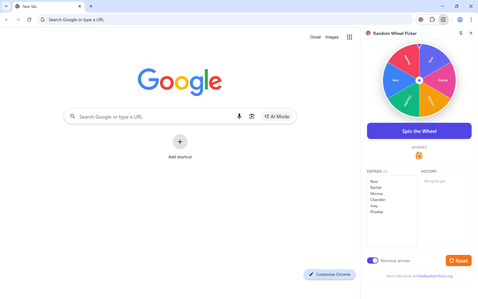Click the Chandler entry in the list
Image resolution: width=478 pixels, height=299 pixels.
[378, 200]
